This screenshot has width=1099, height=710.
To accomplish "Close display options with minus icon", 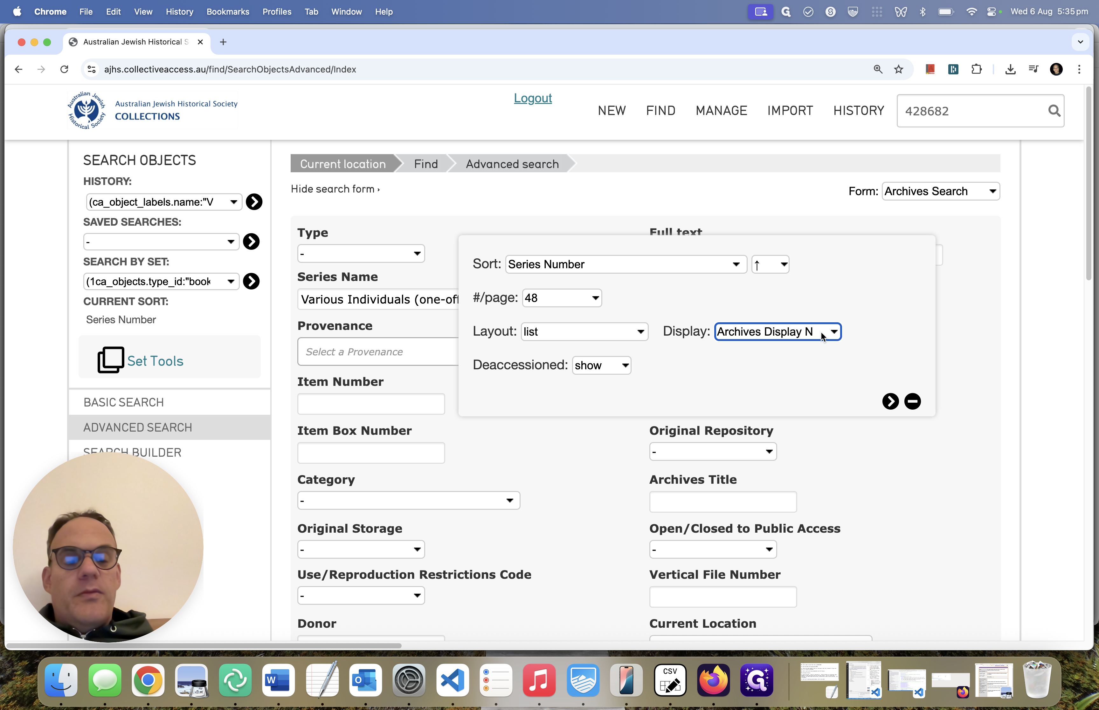I will click(912, 401).
